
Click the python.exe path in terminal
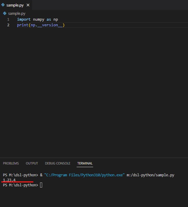pos(84,175)
